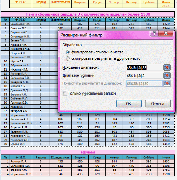Image resolution: width=177 pixels, height=180 pixels.
Task: Click the cell 'Петров А.Н.'
Action: [21, 53]
